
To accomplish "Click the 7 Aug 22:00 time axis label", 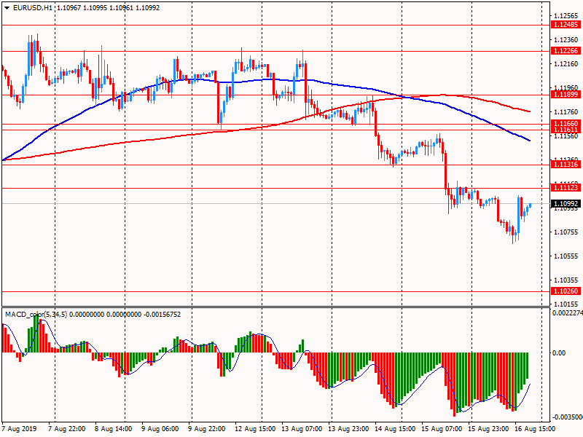I will click(x=67, y=429).
